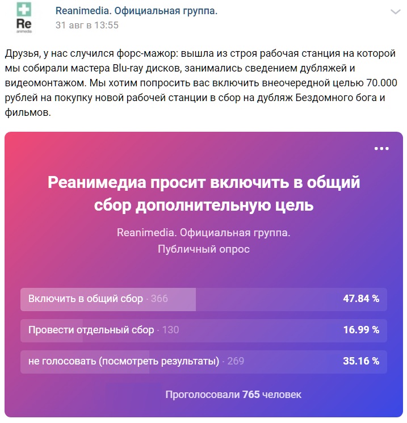
Task: Click the post text about форс-мажор
Action: click(x=201, y=83)
